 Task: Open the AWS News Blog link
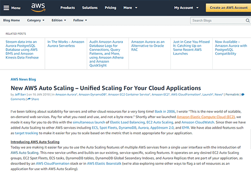23,79
